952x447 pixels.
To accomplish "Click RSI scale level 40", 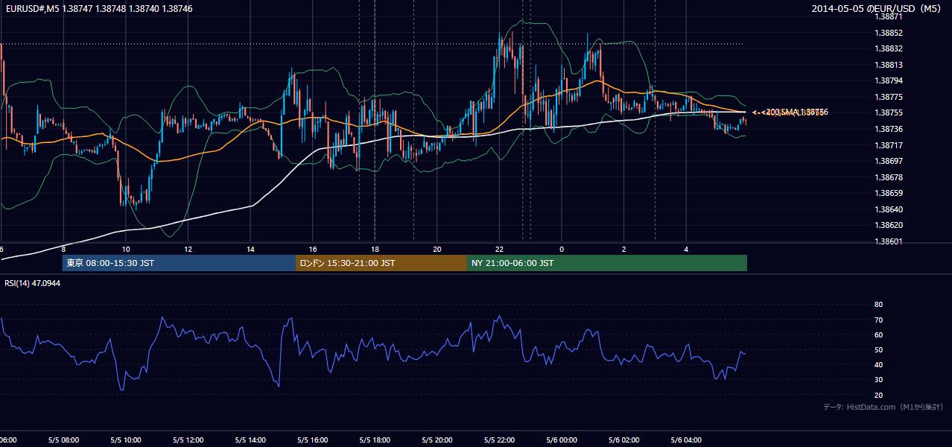I will pos(878,364).
